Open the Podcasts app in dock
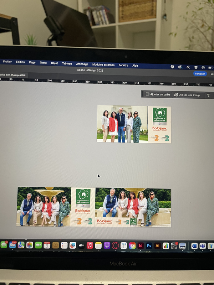Image resolution: width=214 pixels, height=285 pixels. tap(107, 245)
